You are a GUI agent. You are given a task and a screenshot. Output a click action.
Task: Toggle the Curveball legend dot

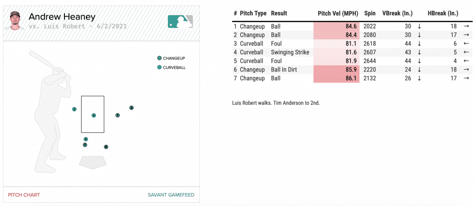click(160, 67)
